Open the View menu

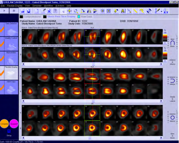coord(28,6)
